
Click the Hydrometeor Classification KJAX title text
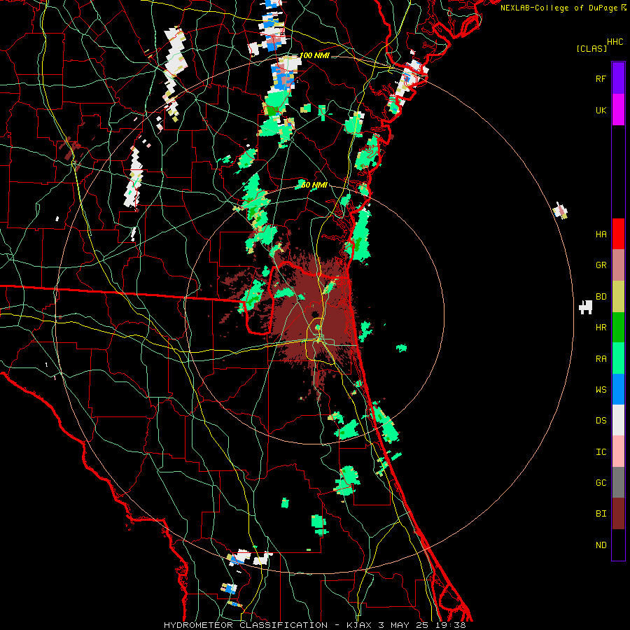(x=314, y=625)
